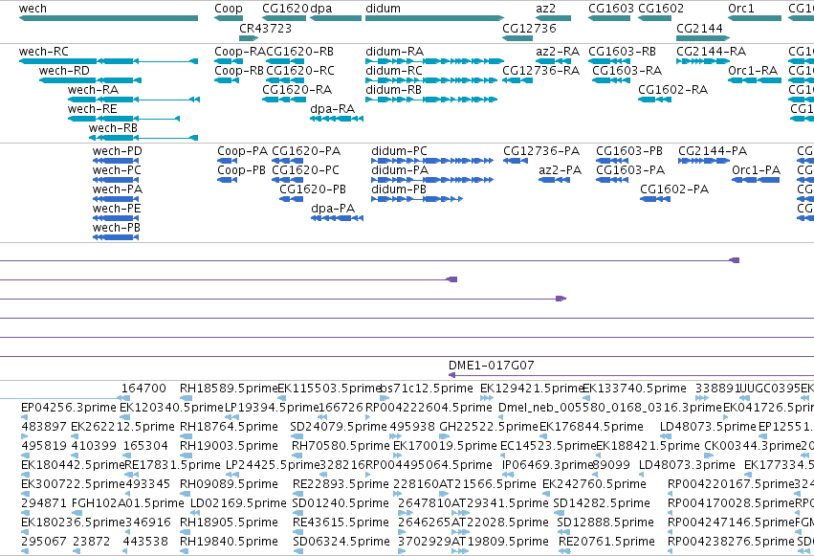
Task: Select transcript CG1620-RA
Action: pyautogui.click(x=284, y=100)
